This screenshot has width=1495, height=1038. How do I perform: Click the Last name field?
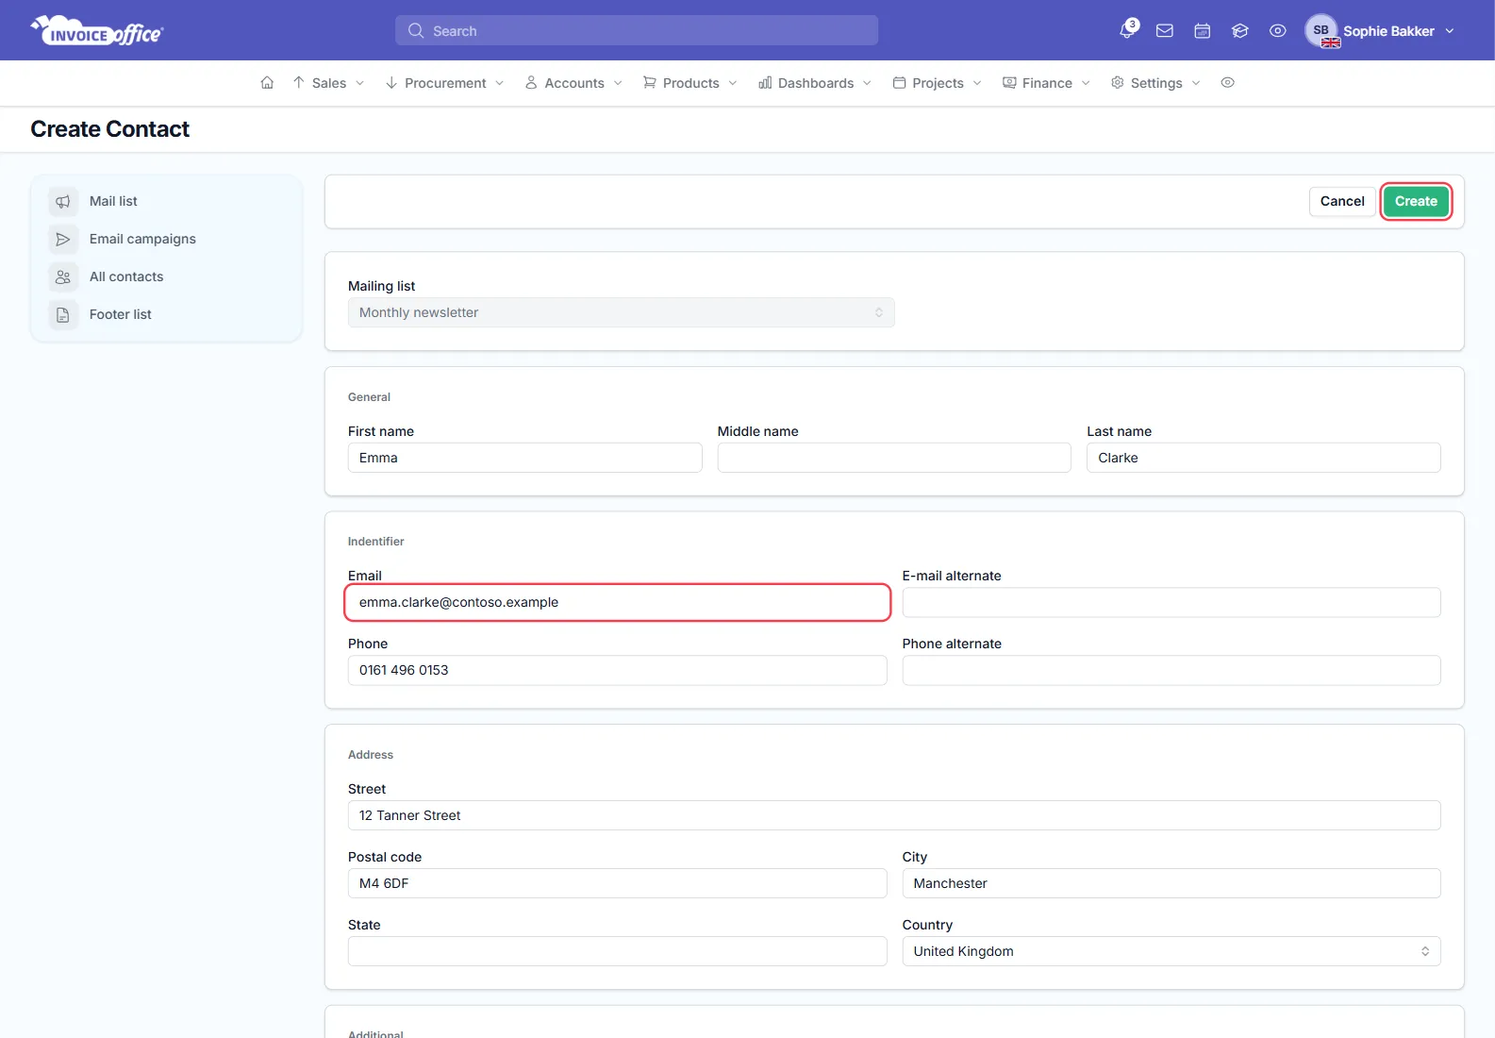click(x=1264, y=458)
